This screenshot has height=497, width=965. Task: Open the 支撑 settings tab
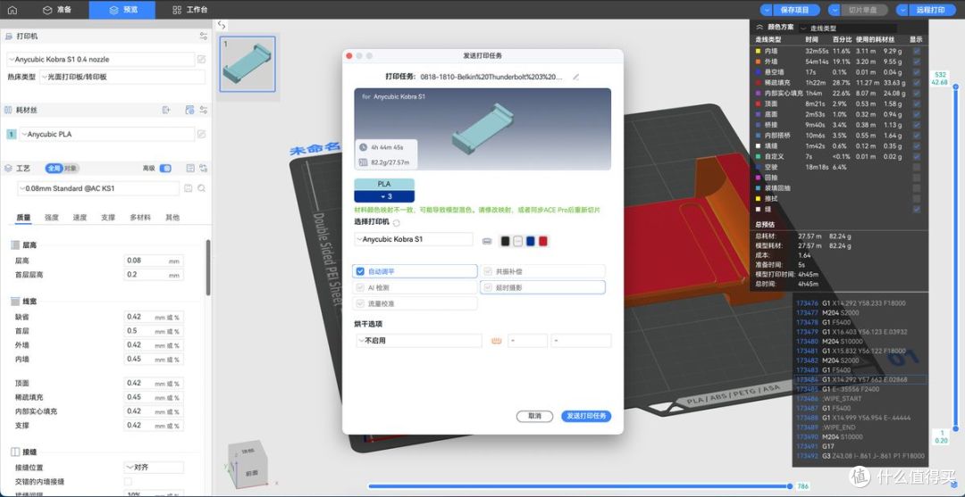[x=108, y=218]
